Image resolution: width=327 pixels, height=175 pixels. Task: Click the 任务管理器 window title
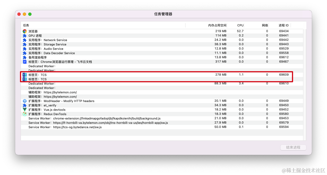tap(163, 14)
